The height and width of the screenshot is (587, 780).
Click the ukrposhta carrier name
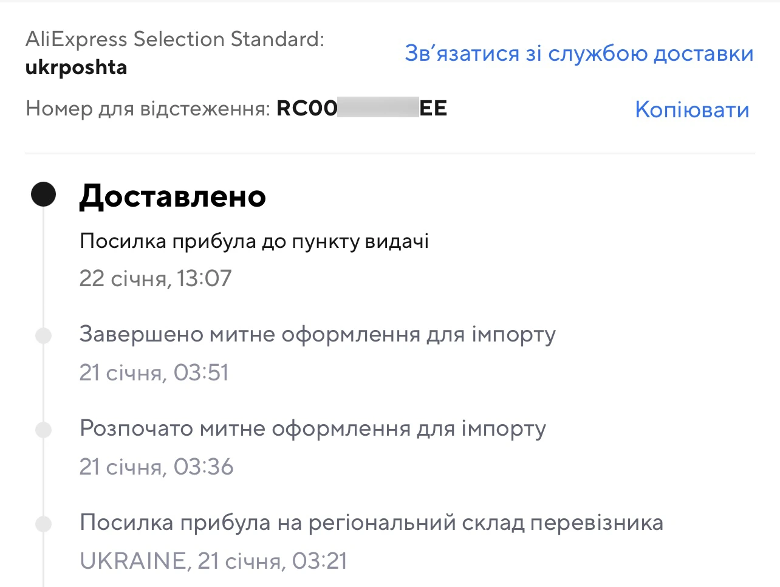[75, 67]
